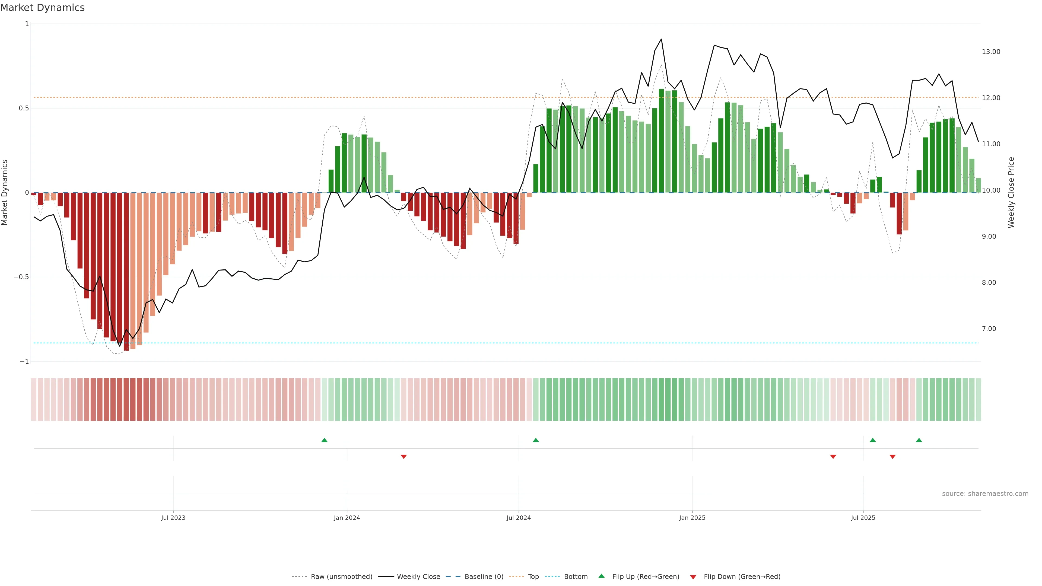
Task: Hide the Baseline (0) series via the legend
Action: coord(484,577)
